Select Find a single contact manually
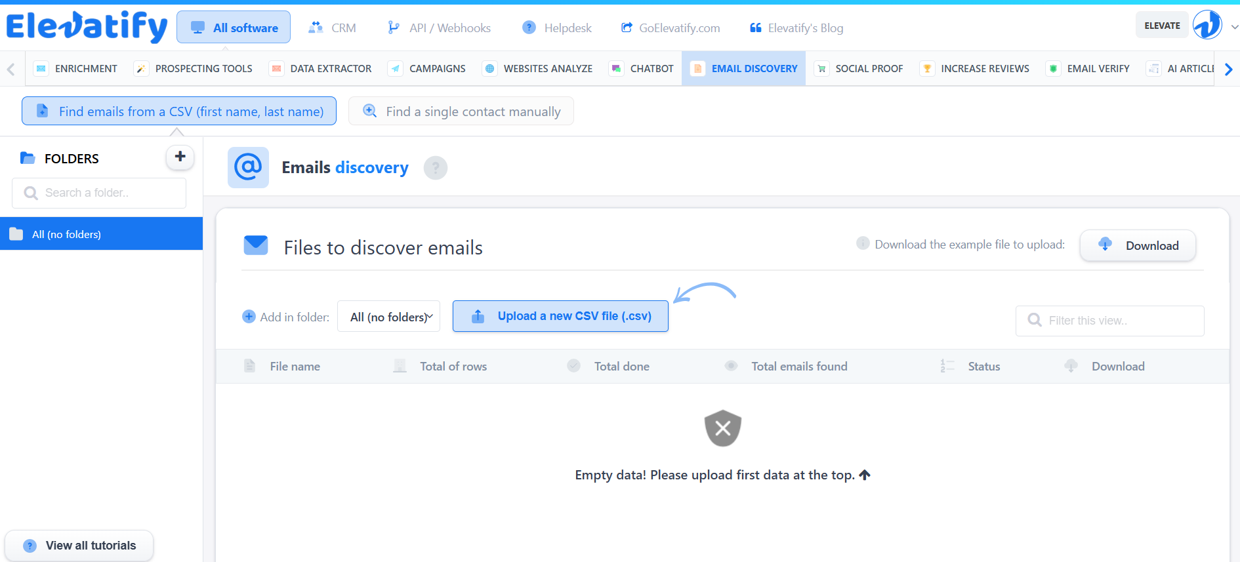1240x562 pixels. click(461, 111)
